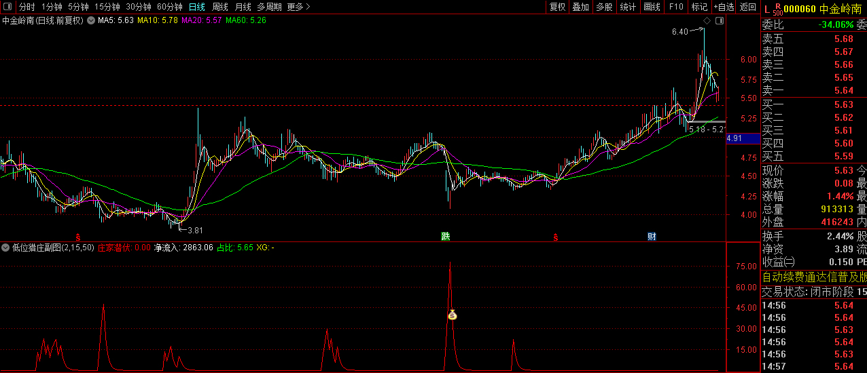867x373 pixels.
Task: Click the blue 4.91 price axis marker
Action: (x=735, y=138)
